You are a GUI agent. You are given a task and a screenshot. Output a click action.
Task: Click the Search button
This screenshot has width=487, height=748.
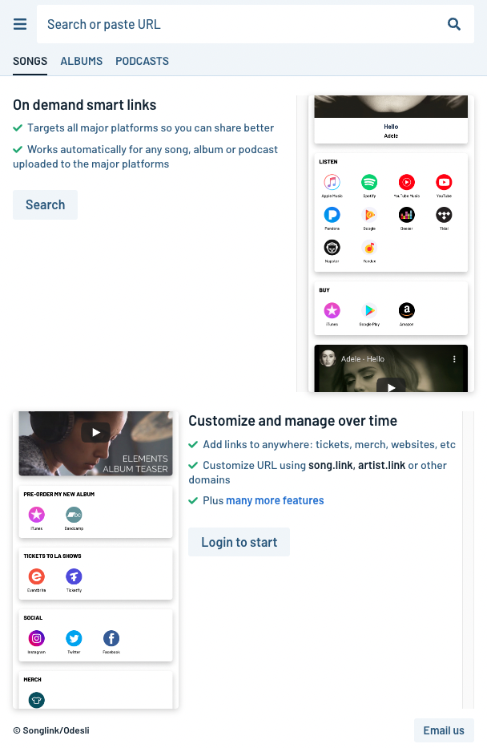pos(45,204)
